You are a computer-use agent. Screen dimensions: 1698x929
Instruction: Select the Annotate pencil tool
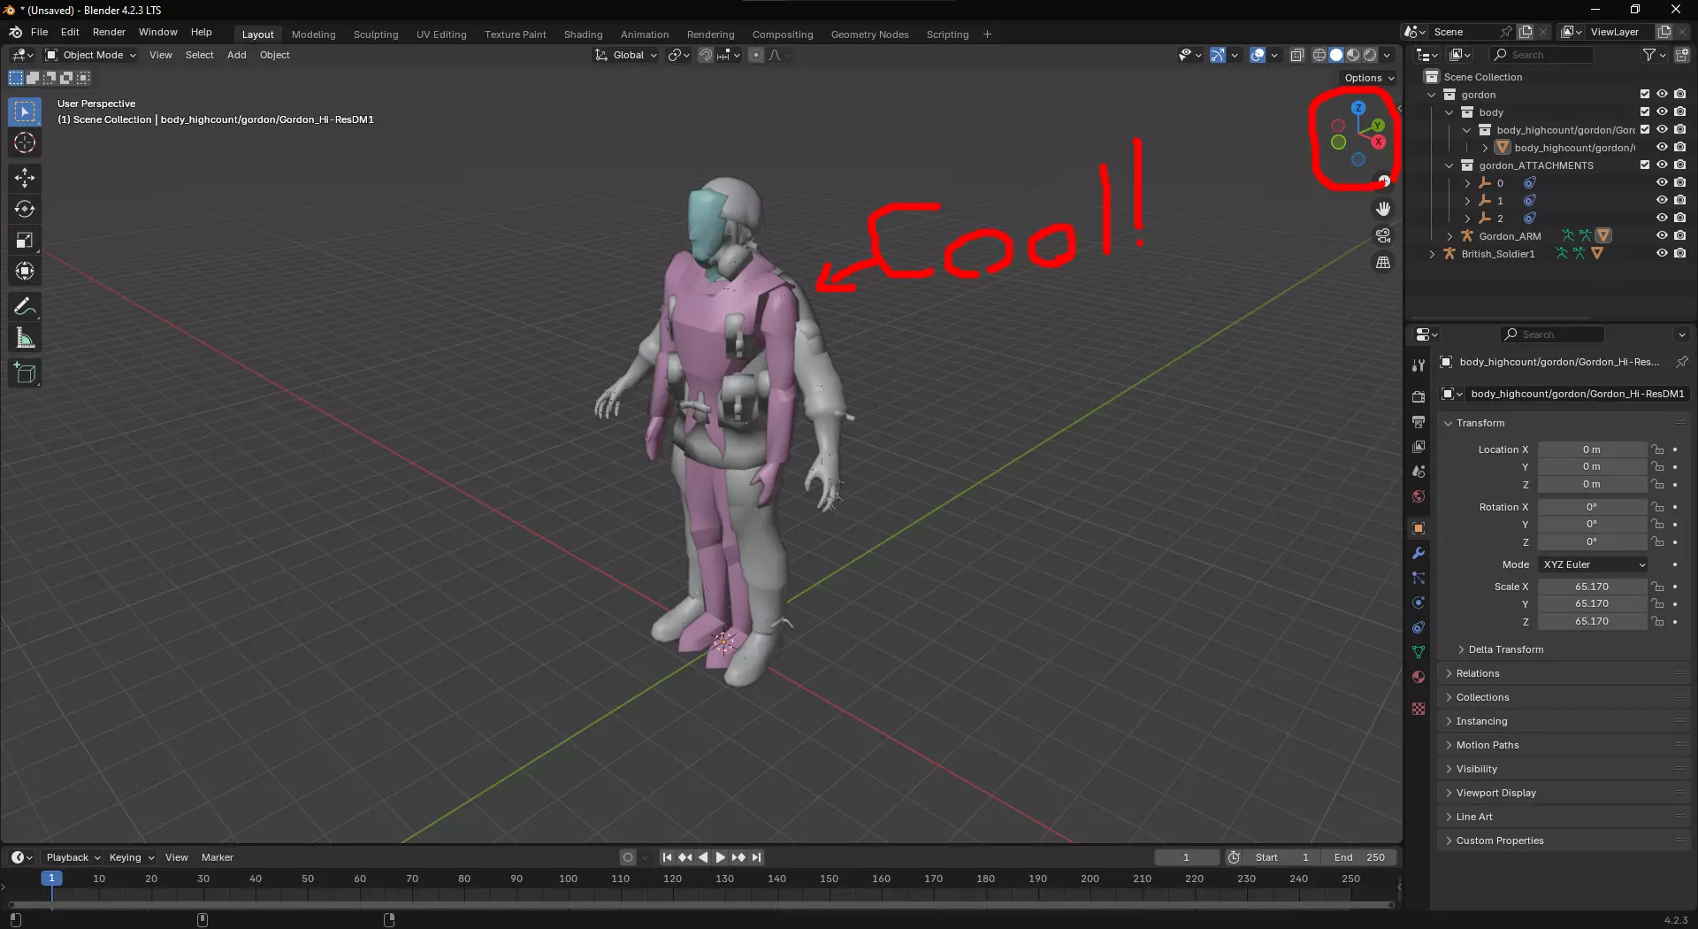click(25, 307)
